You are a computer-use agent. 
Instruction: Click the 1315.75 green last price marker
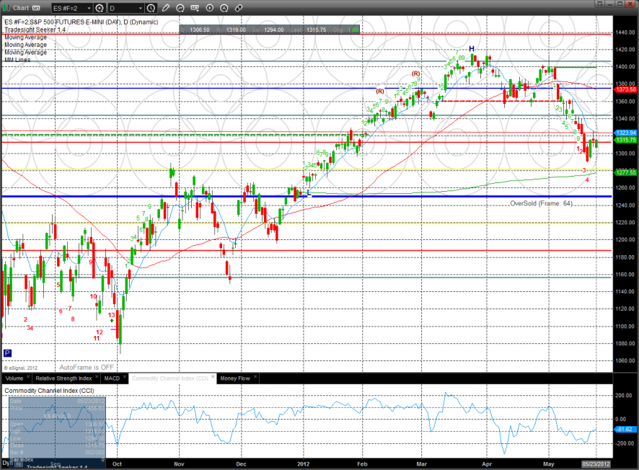(625, 140)
